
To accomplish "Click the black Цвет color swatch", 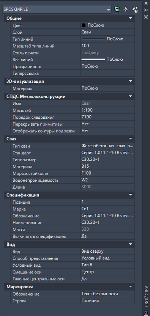I will 84,25.
